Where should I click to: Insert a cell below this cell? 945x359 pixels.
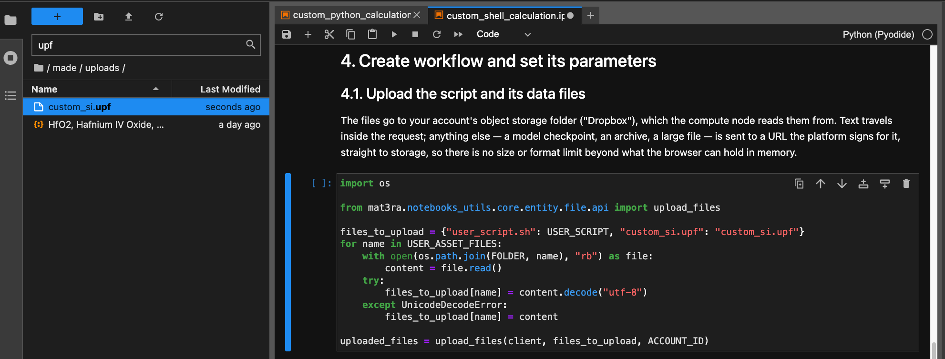(885, 184)
